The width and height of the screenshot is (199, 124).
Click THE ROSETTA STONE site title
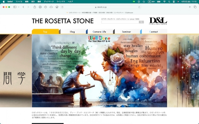tap(63, 21)
